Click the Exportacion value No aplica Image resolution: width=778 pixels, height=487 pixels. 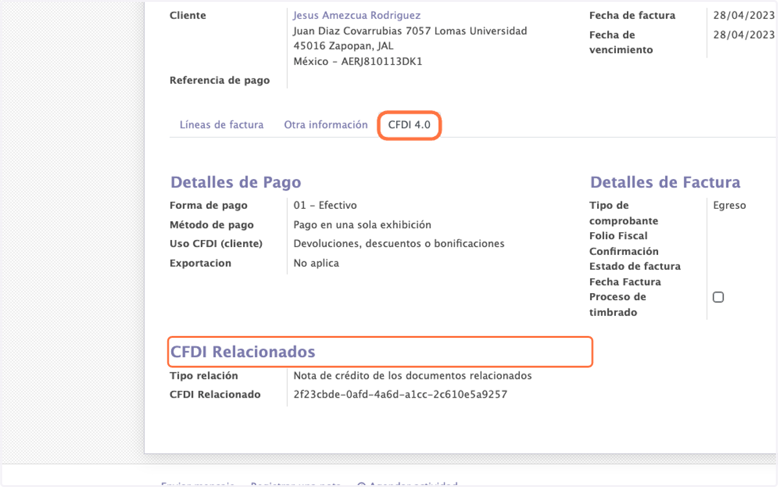point(316,263)
